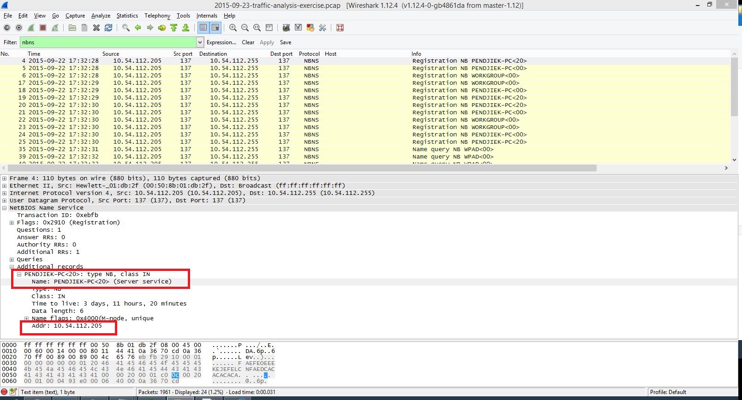The image size is (742, 400).
Task: Click the Expression... button
Action: click(x=221, y=42)
